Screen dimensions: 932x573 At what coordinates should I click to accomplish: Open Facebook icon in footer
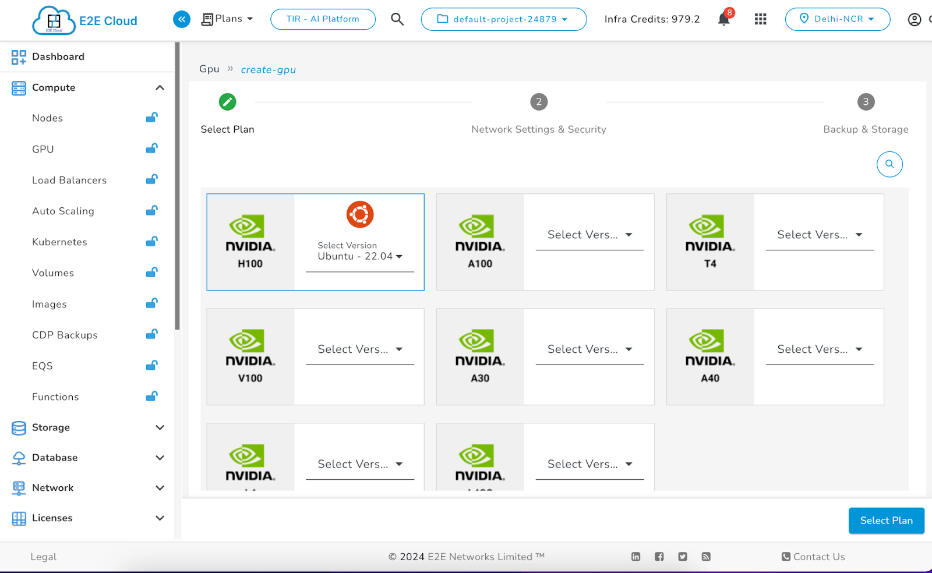(659, 557)
